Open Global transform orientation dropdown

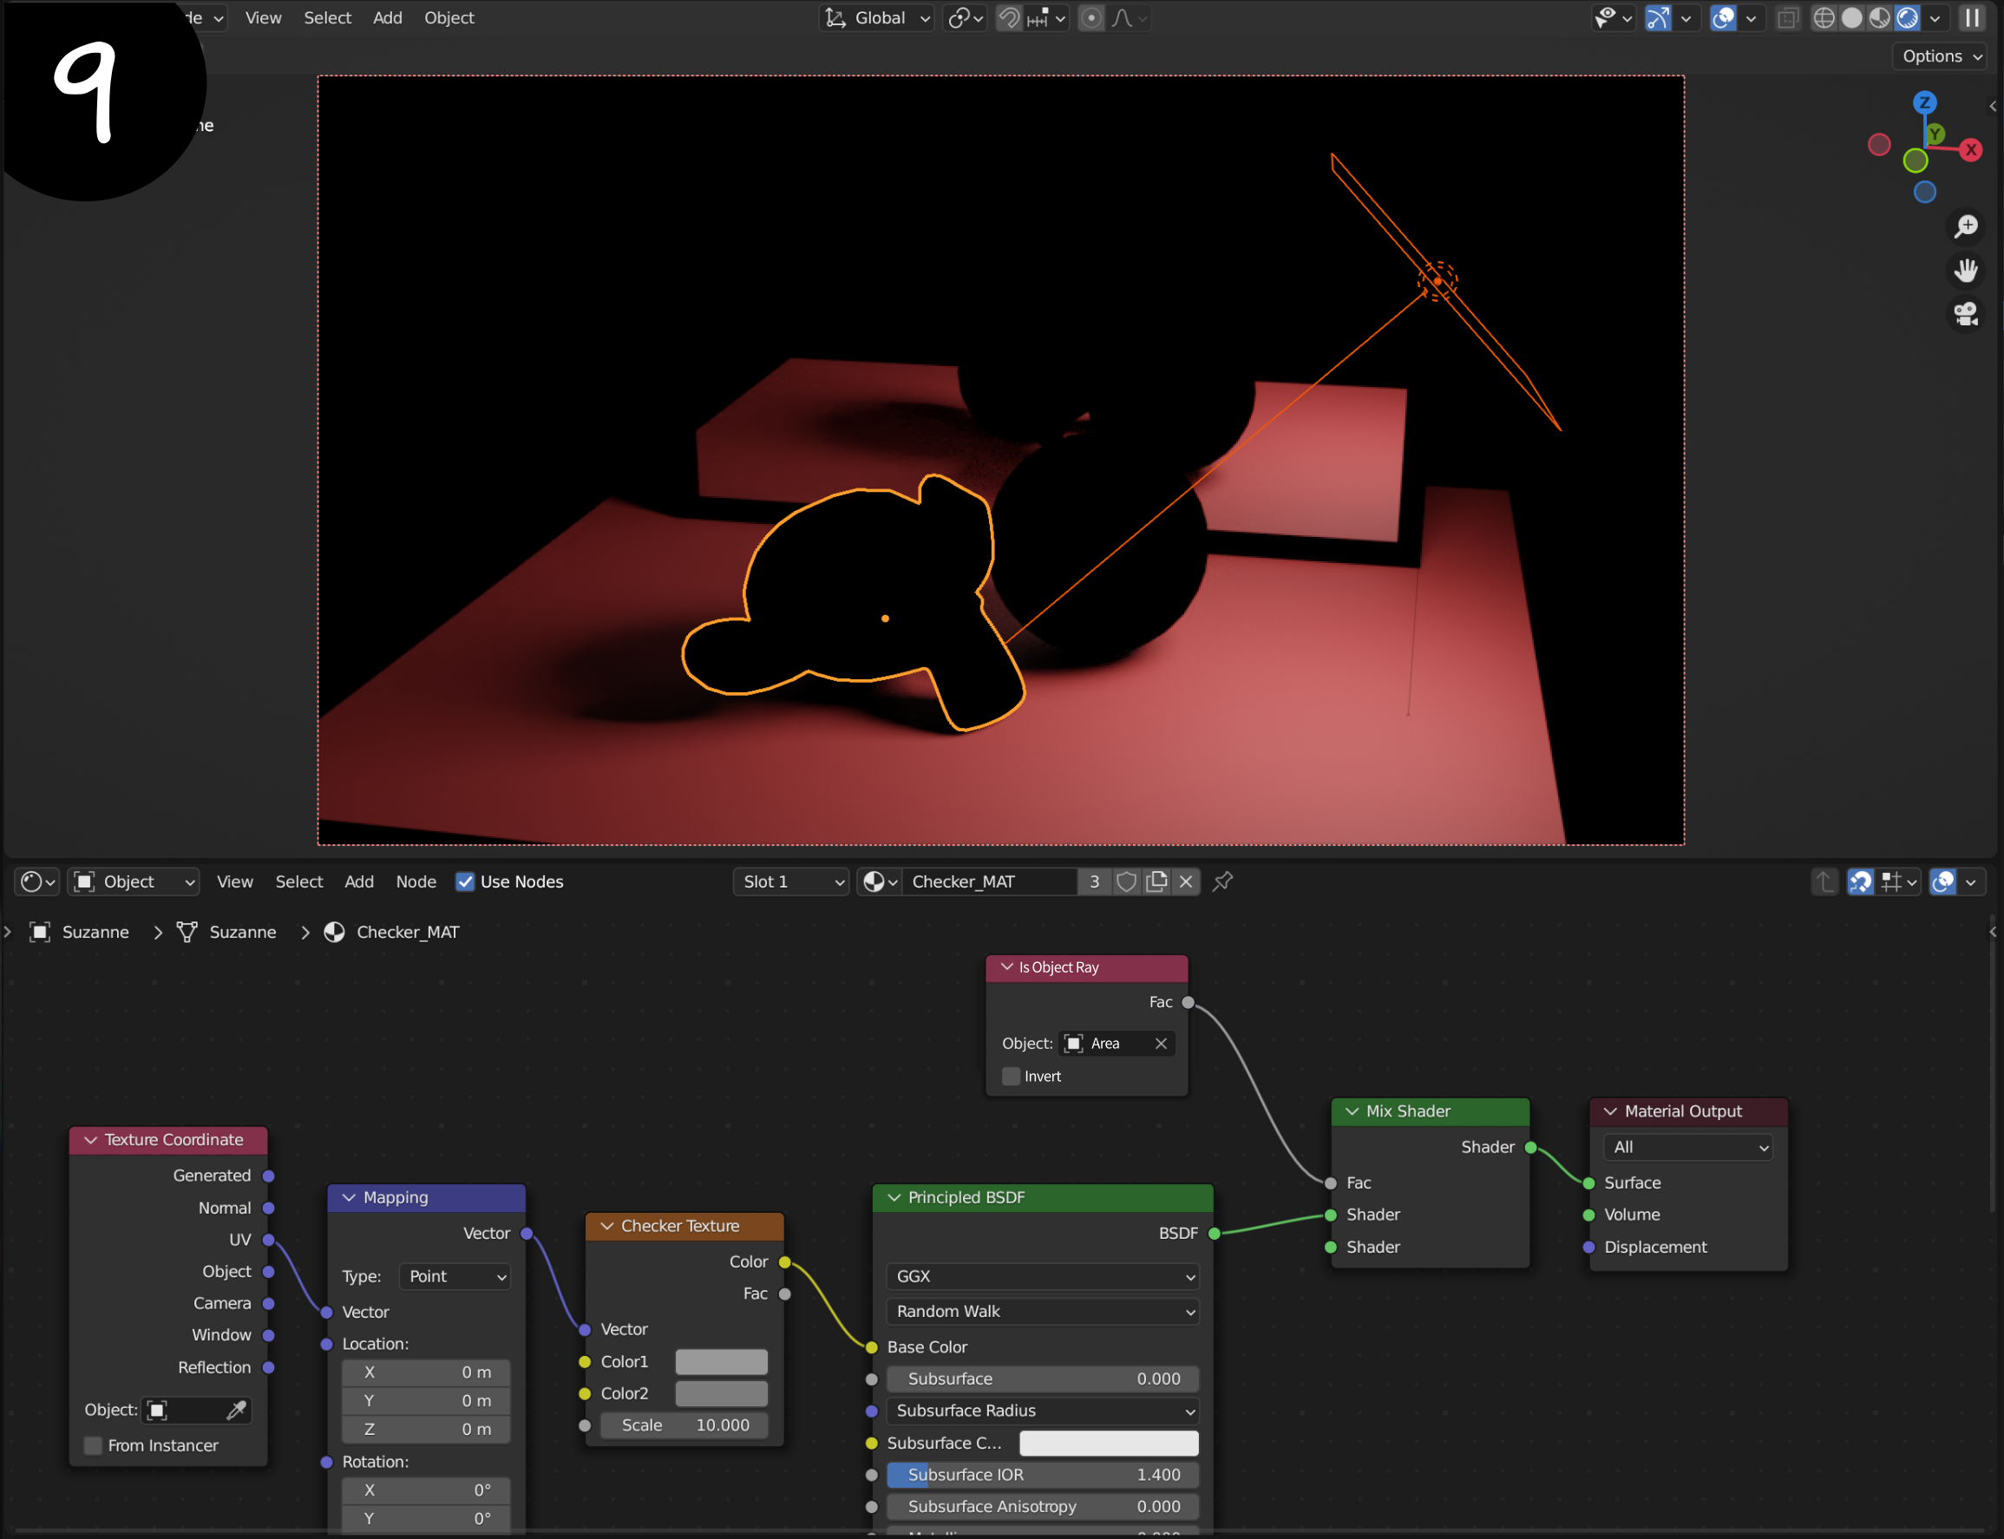click(876, 18)
